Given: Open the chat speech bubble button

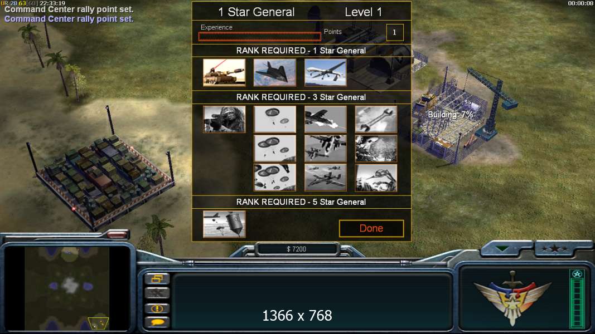Looking at the screenshot, I should [x=157, y=322].
